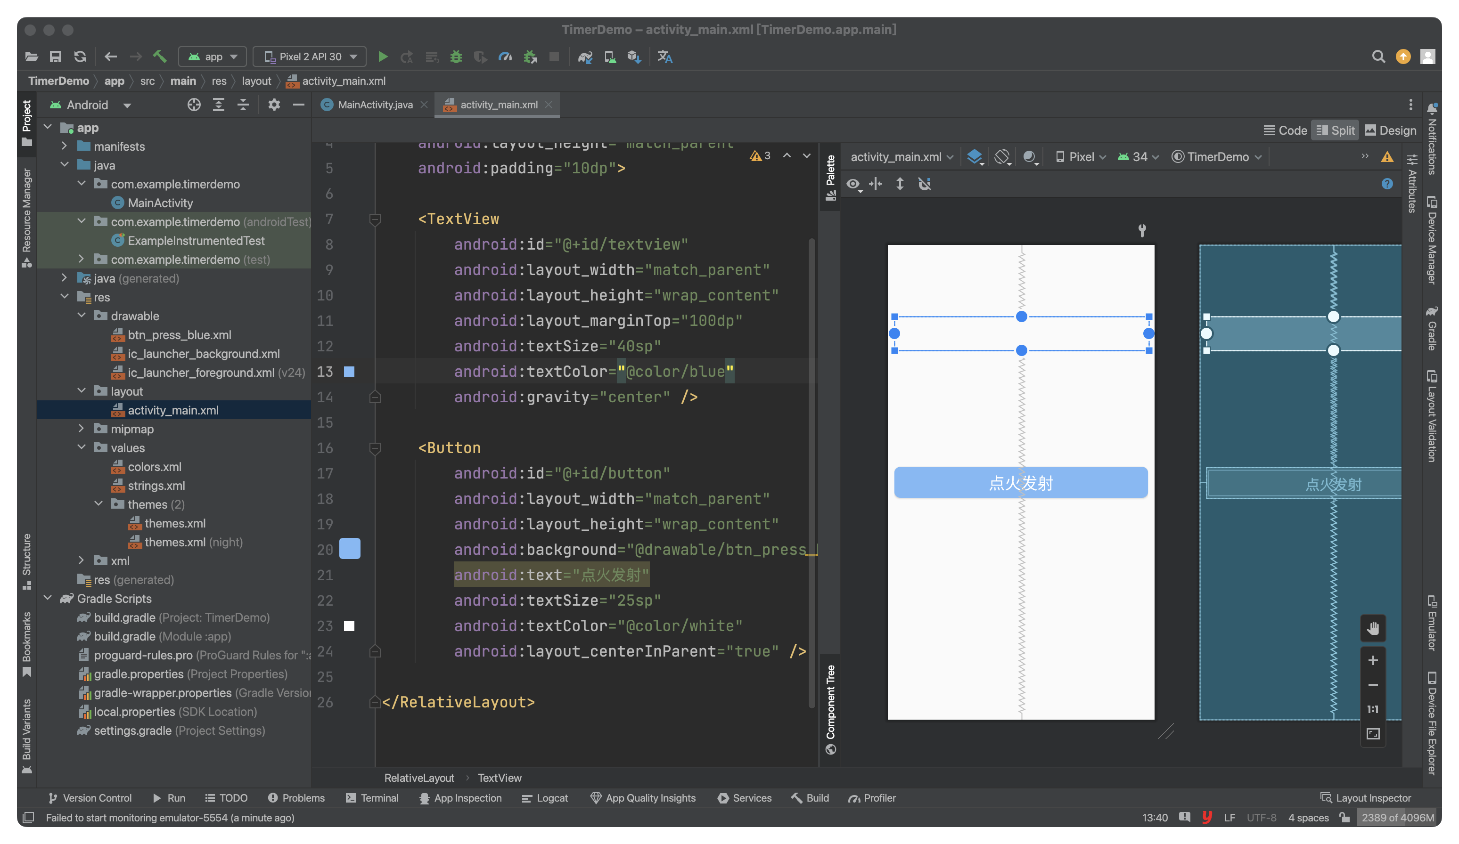
Task: Click the white color swatch on line 23
Action: (x=349, y=626)
